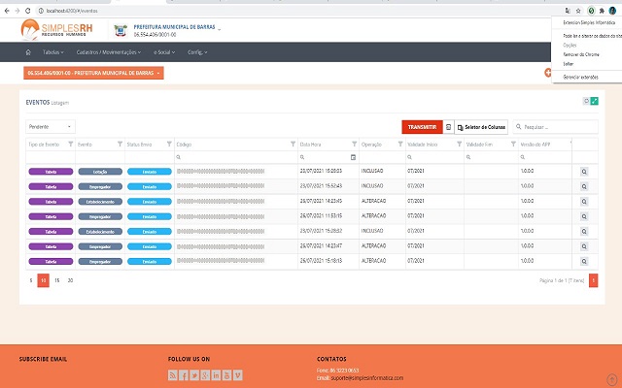Open filter for Validade Fim column
This screenshot has width=622, height=388.
(513, 145)
